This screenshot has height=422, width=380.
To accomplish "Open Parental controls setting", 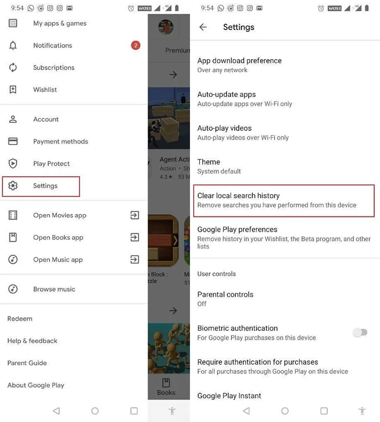I will pyautogui.click(x=285, y=299).
